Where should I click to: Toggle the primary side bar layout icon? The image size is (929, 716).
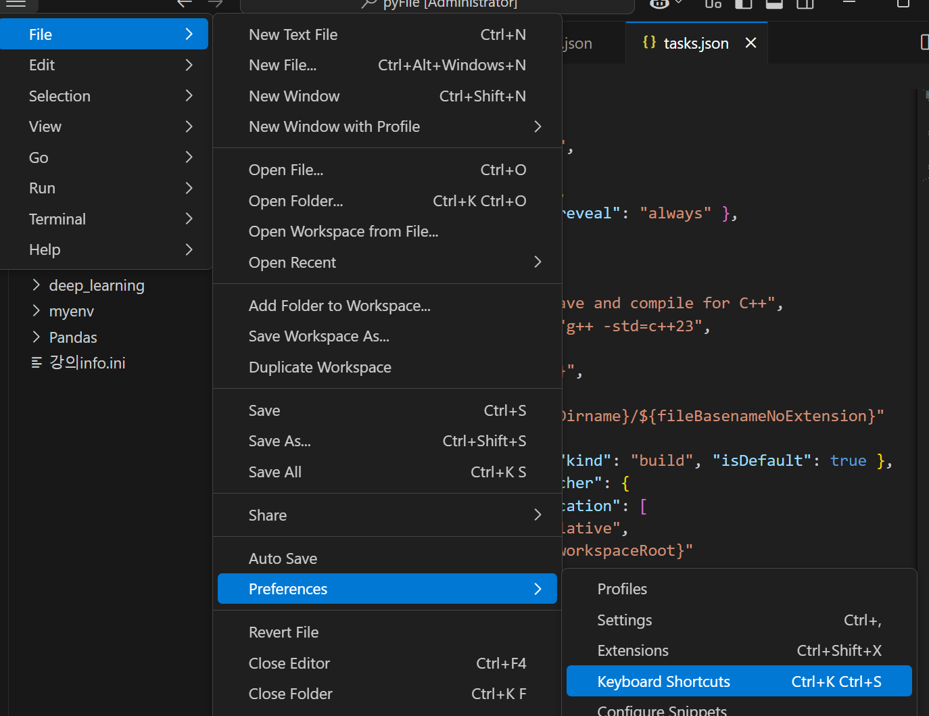point(744,3)
